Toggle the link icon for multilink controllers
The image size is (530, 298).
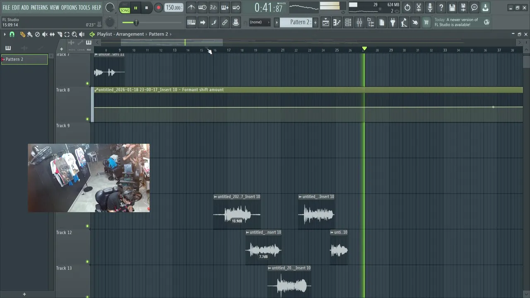(225, 22)
